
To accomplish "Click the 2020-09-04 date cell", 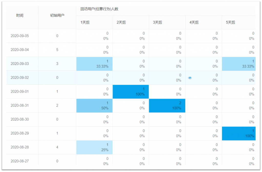I will point(20,50).
